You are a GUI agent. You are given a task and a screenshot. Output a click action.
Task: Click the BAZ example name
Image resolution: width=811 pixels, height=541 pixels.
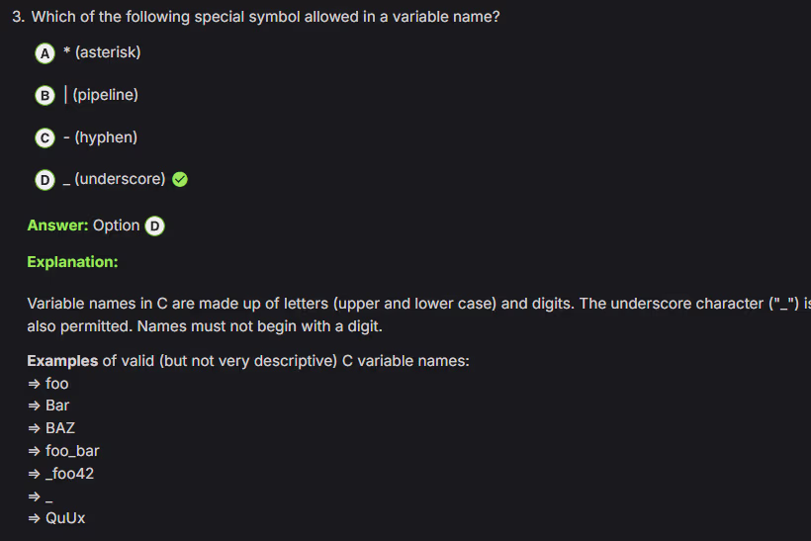pos(60,428)
